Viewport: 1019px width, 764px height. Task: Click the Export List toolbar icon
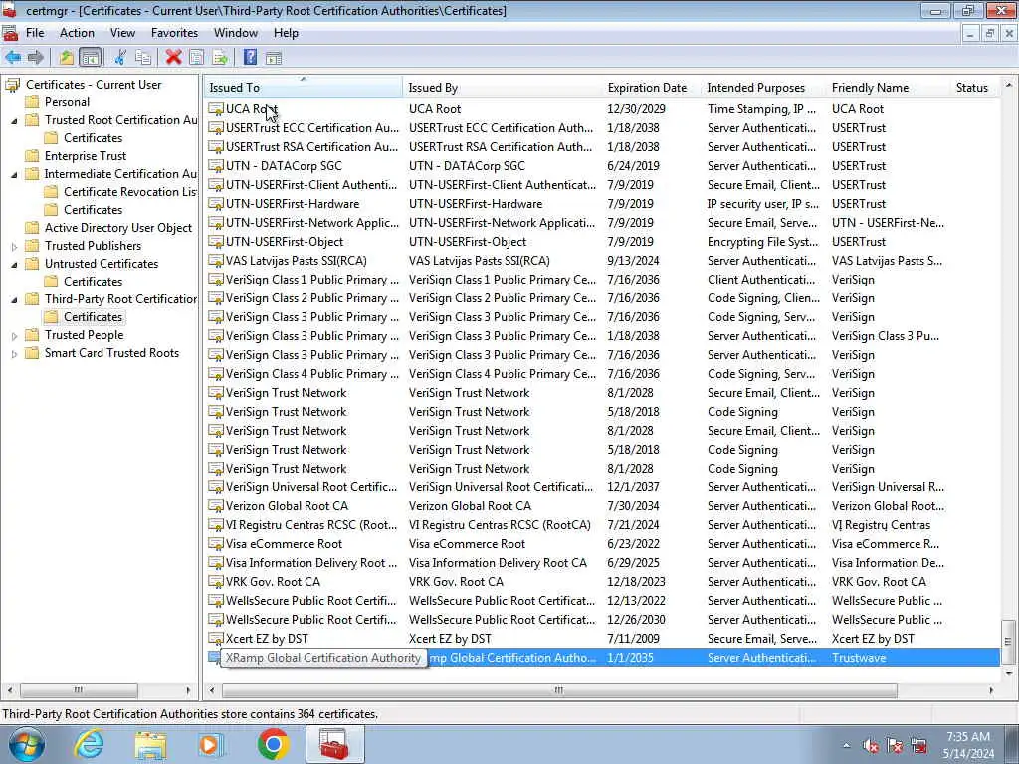click(220, 57)
